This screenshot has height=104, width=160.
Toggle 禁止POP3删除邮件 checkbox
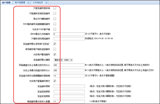tap(55, 19)
